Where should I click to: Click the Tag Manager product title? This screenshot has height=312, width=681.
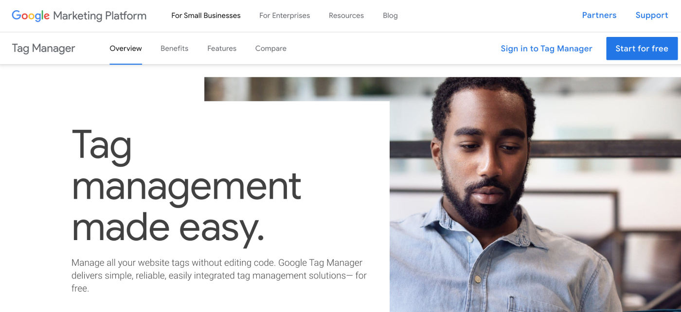pyautogui.click(x=43, y=48)
